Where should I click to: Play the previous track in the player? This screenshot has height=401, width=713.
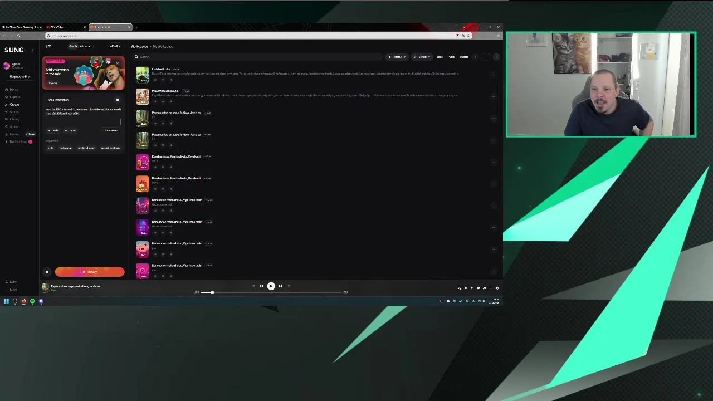click(x=261, y=286)
